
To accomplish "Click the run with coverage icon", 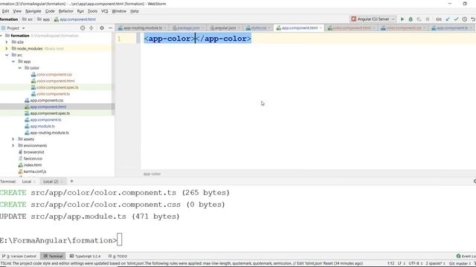I will coord(419,19).
